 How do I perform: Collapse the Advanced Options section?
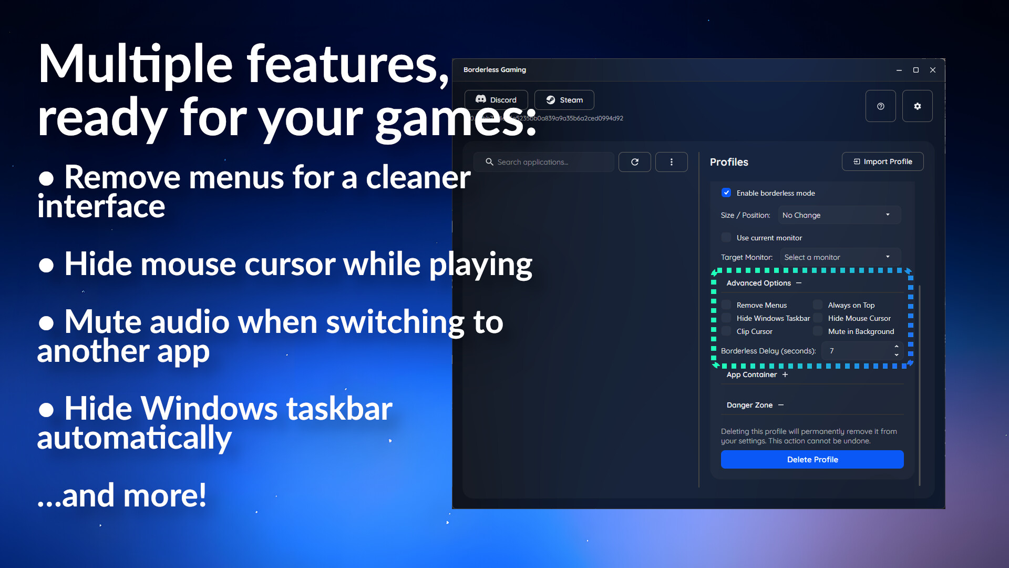(x=799, y=283)
